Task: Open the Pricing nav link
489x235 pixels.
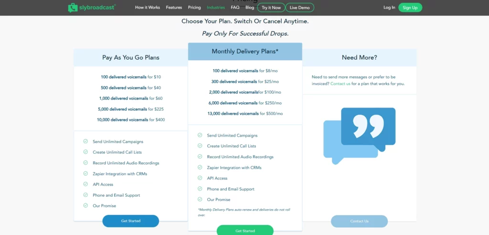Action: pyautogui.click(x=194, y=8)
